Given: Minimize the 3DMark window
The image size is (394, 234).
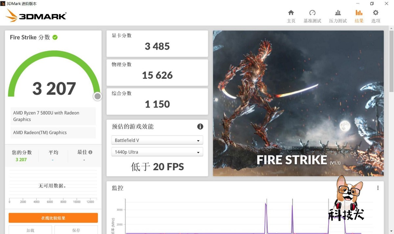Looking at the screenshot, I should click(x=357, y=4).
